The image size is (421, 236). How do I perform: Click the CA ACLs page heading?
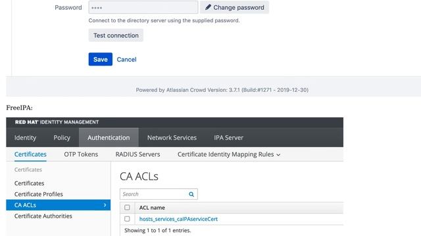click(x=139, y=176)
